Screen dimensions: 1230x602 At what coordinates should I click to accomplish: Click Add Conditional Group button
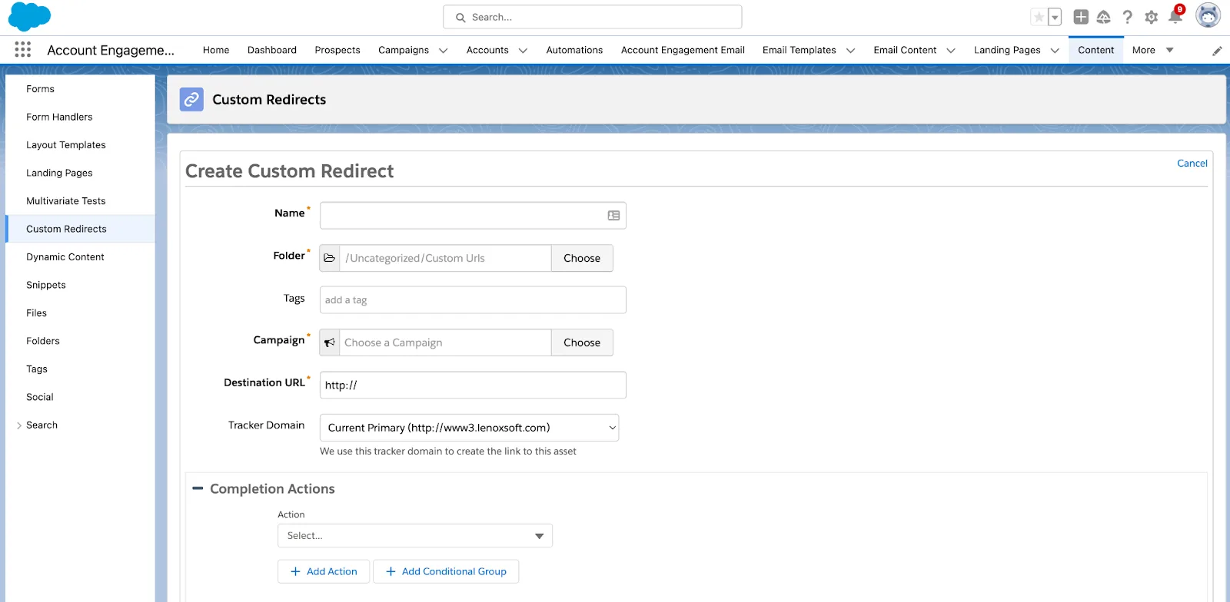[x=446, y=571]
